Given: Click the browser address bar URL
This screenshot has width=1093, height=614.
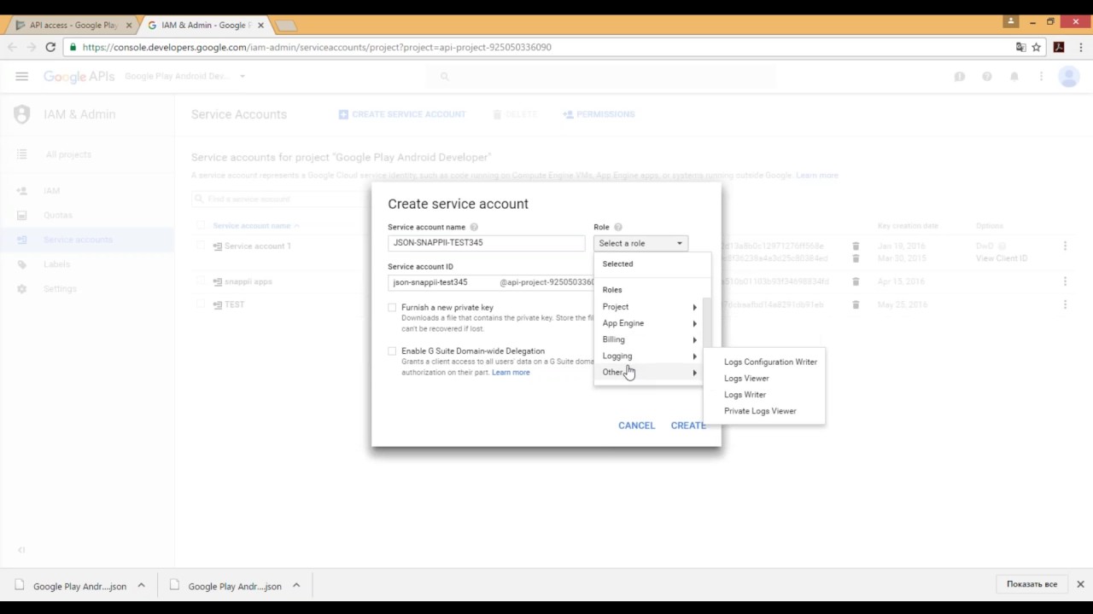Looking at the screenshot, I should 317,48.
